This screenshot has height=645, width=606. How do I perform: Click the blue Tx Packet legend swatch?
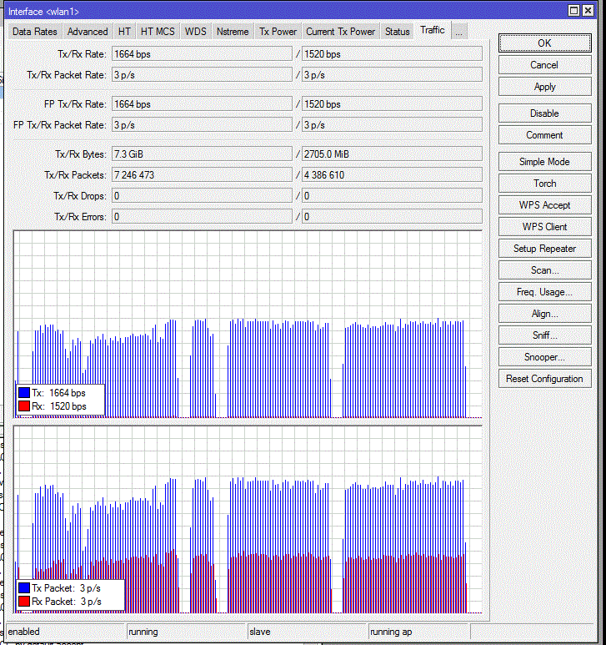[24, 588]
